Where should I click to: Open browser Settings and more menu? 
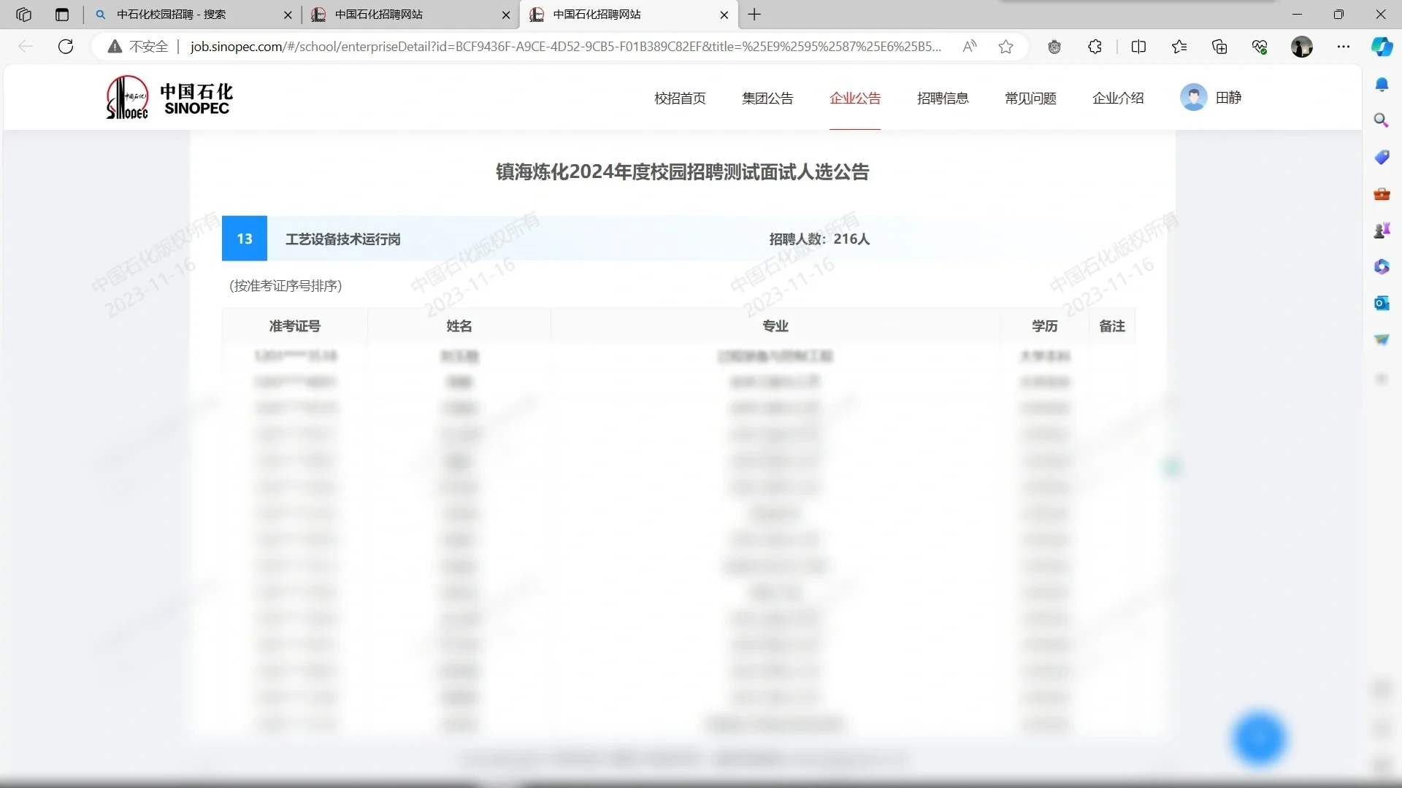coord(1344,47)
